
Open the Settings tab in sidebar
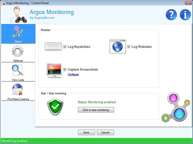tap(18, 53)
